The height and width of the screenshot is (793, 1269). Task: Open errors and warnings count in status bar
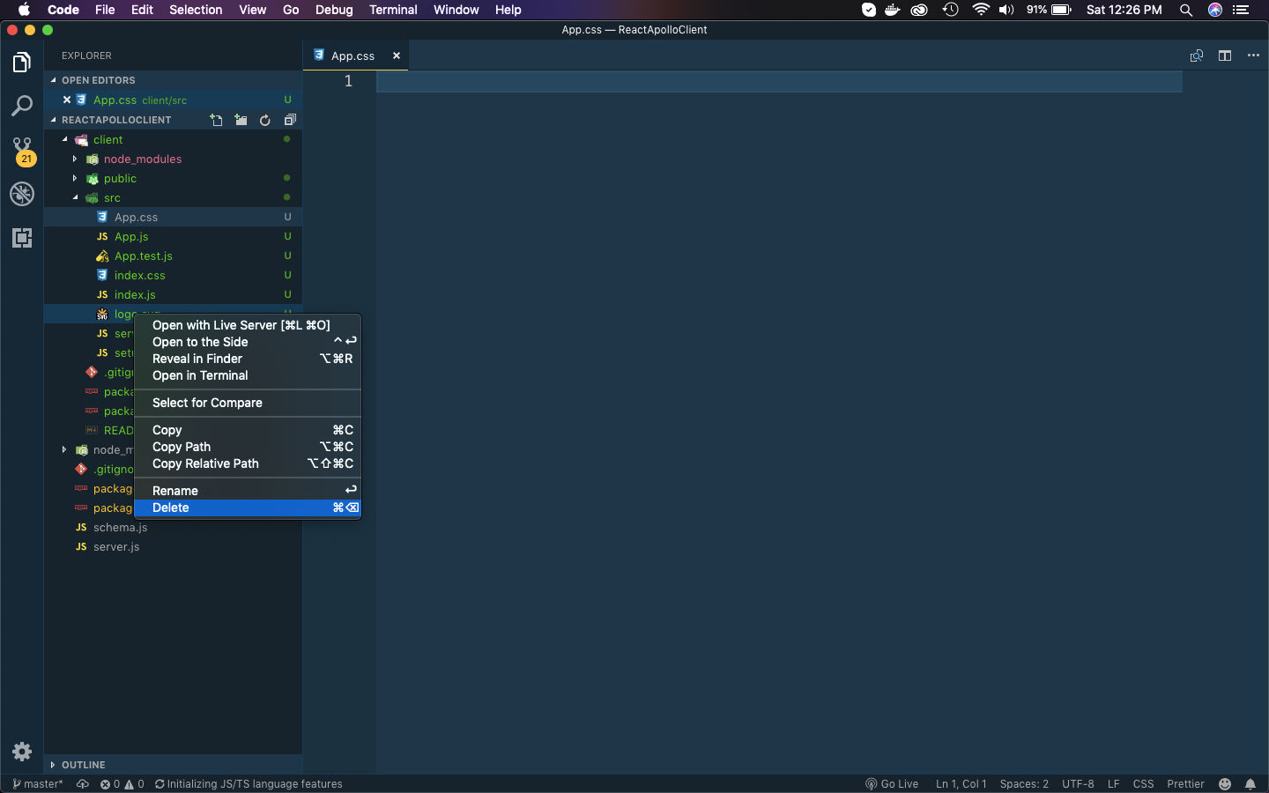[x=122, y=783]
